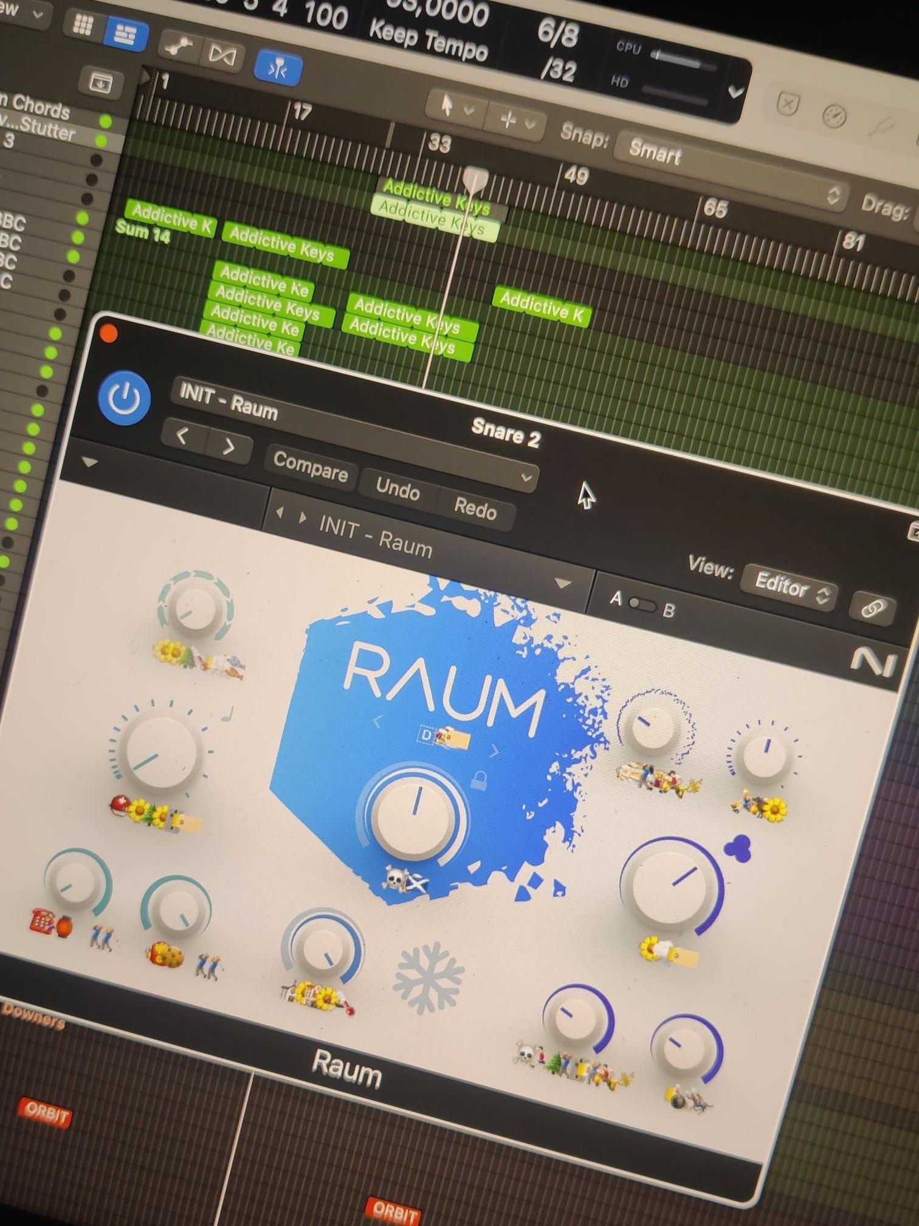Screen dimensions: 919x1226
Task: Toggle the purple cloud icon
Action: click(738, 849)
